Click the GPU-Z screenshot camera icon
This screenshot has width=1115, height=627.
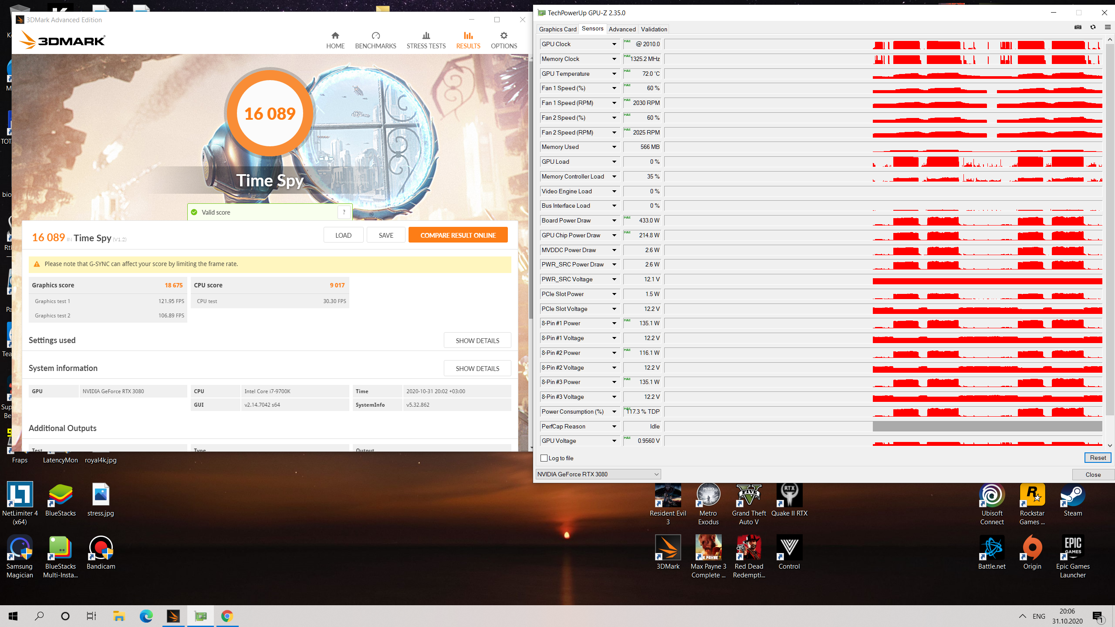point(1078,27)
